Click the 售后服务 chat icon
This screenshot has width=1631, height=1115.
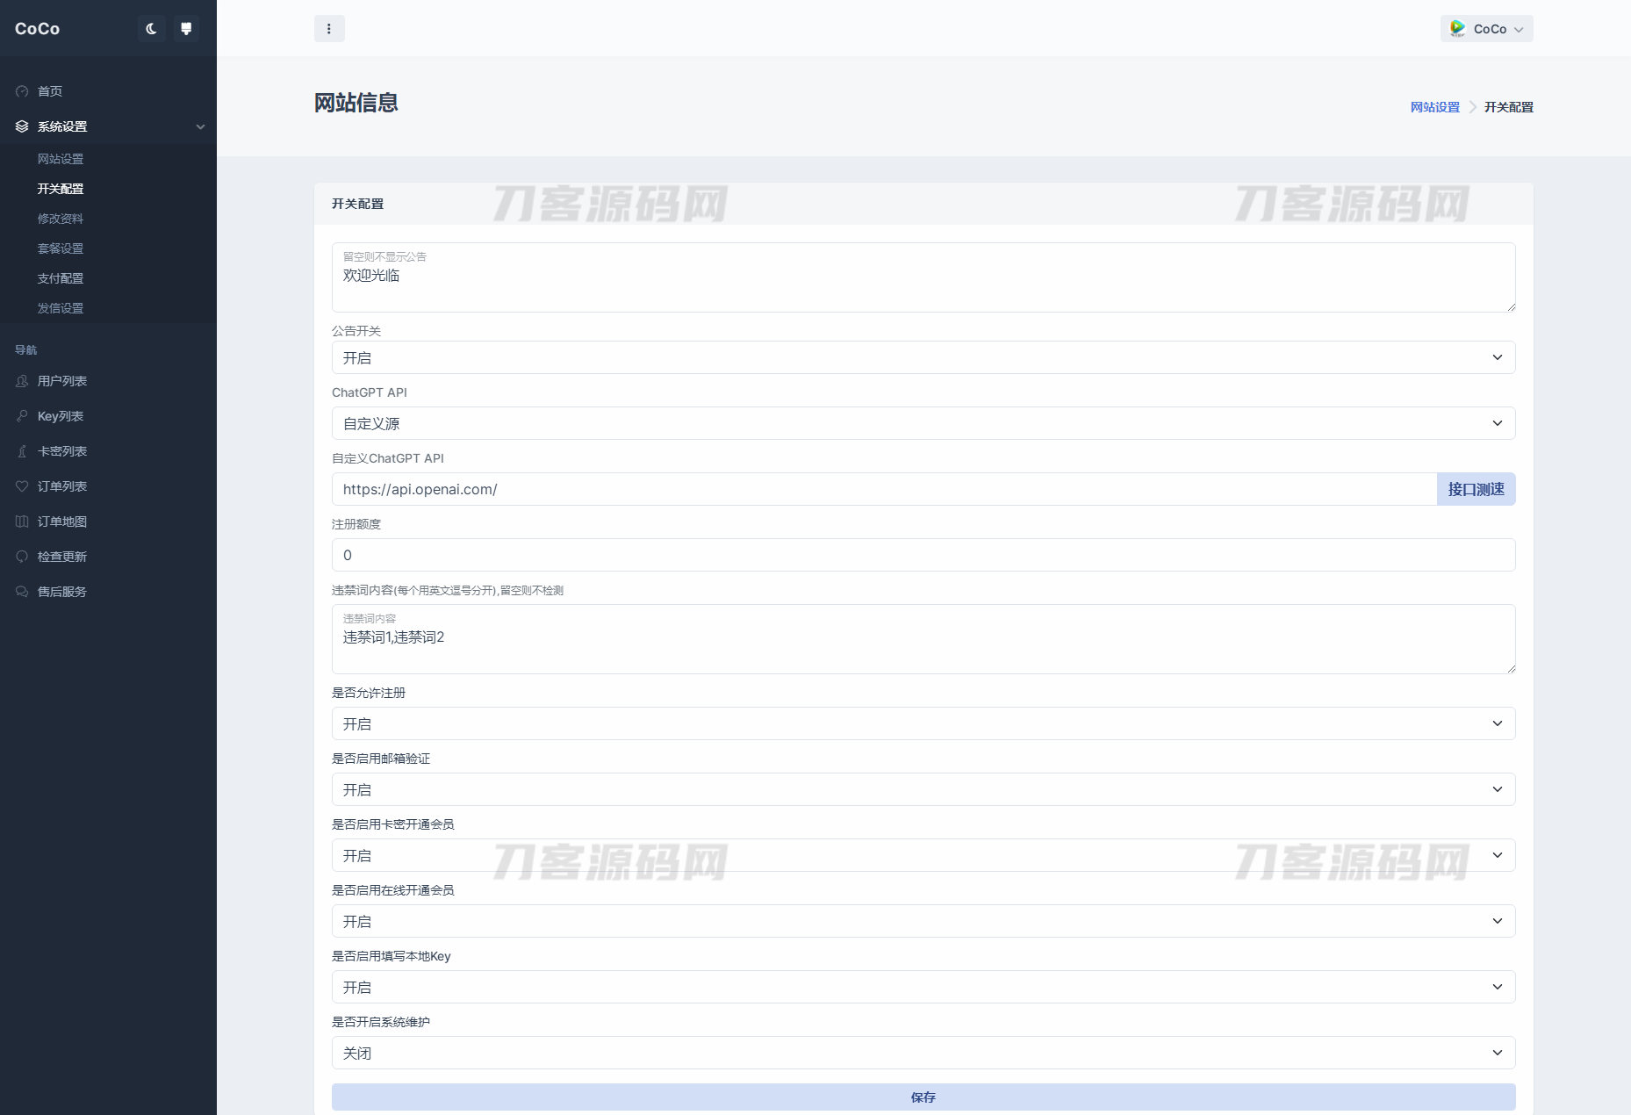point(22,592)
